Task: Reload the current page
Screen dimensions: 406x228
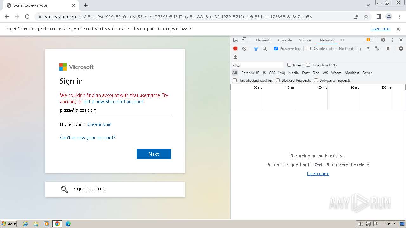Action: pyautogui.click(x=27, y=16)
